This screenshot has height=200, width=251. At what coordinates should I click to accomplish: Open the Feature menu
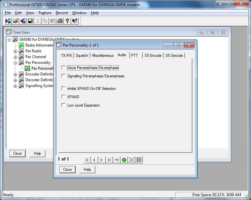[45, 13]
